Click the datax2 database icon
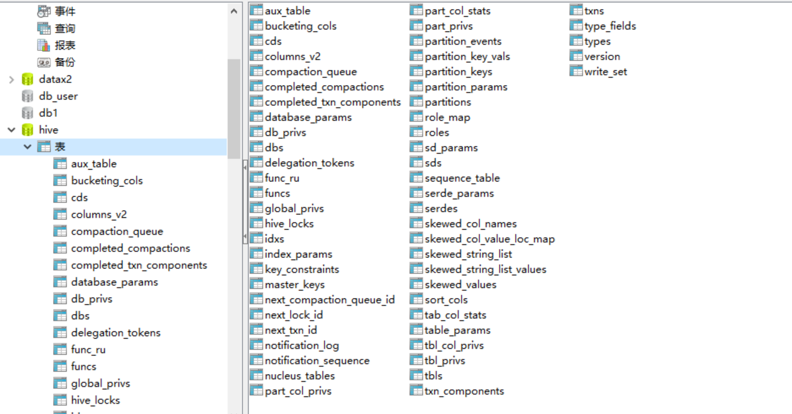Screen dimensions: 792x414 27,79
